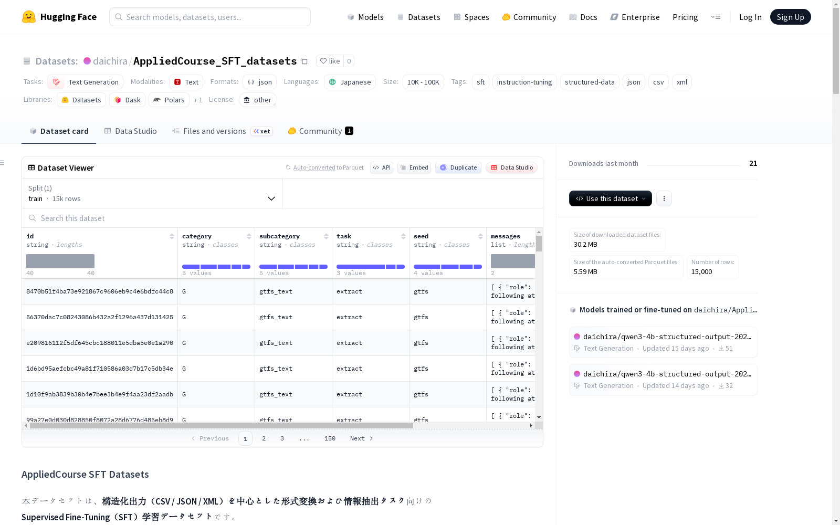Click the Text Generation task tag
This screenshot has width=840, height=525.
(86, 82)
